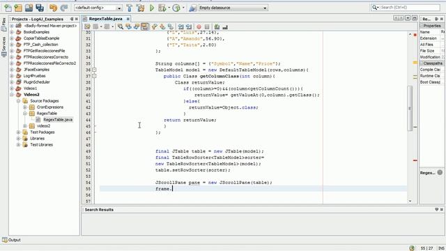Expand the Test Packages node
Viewport: 446px width, 251px height.
point(18,132)
